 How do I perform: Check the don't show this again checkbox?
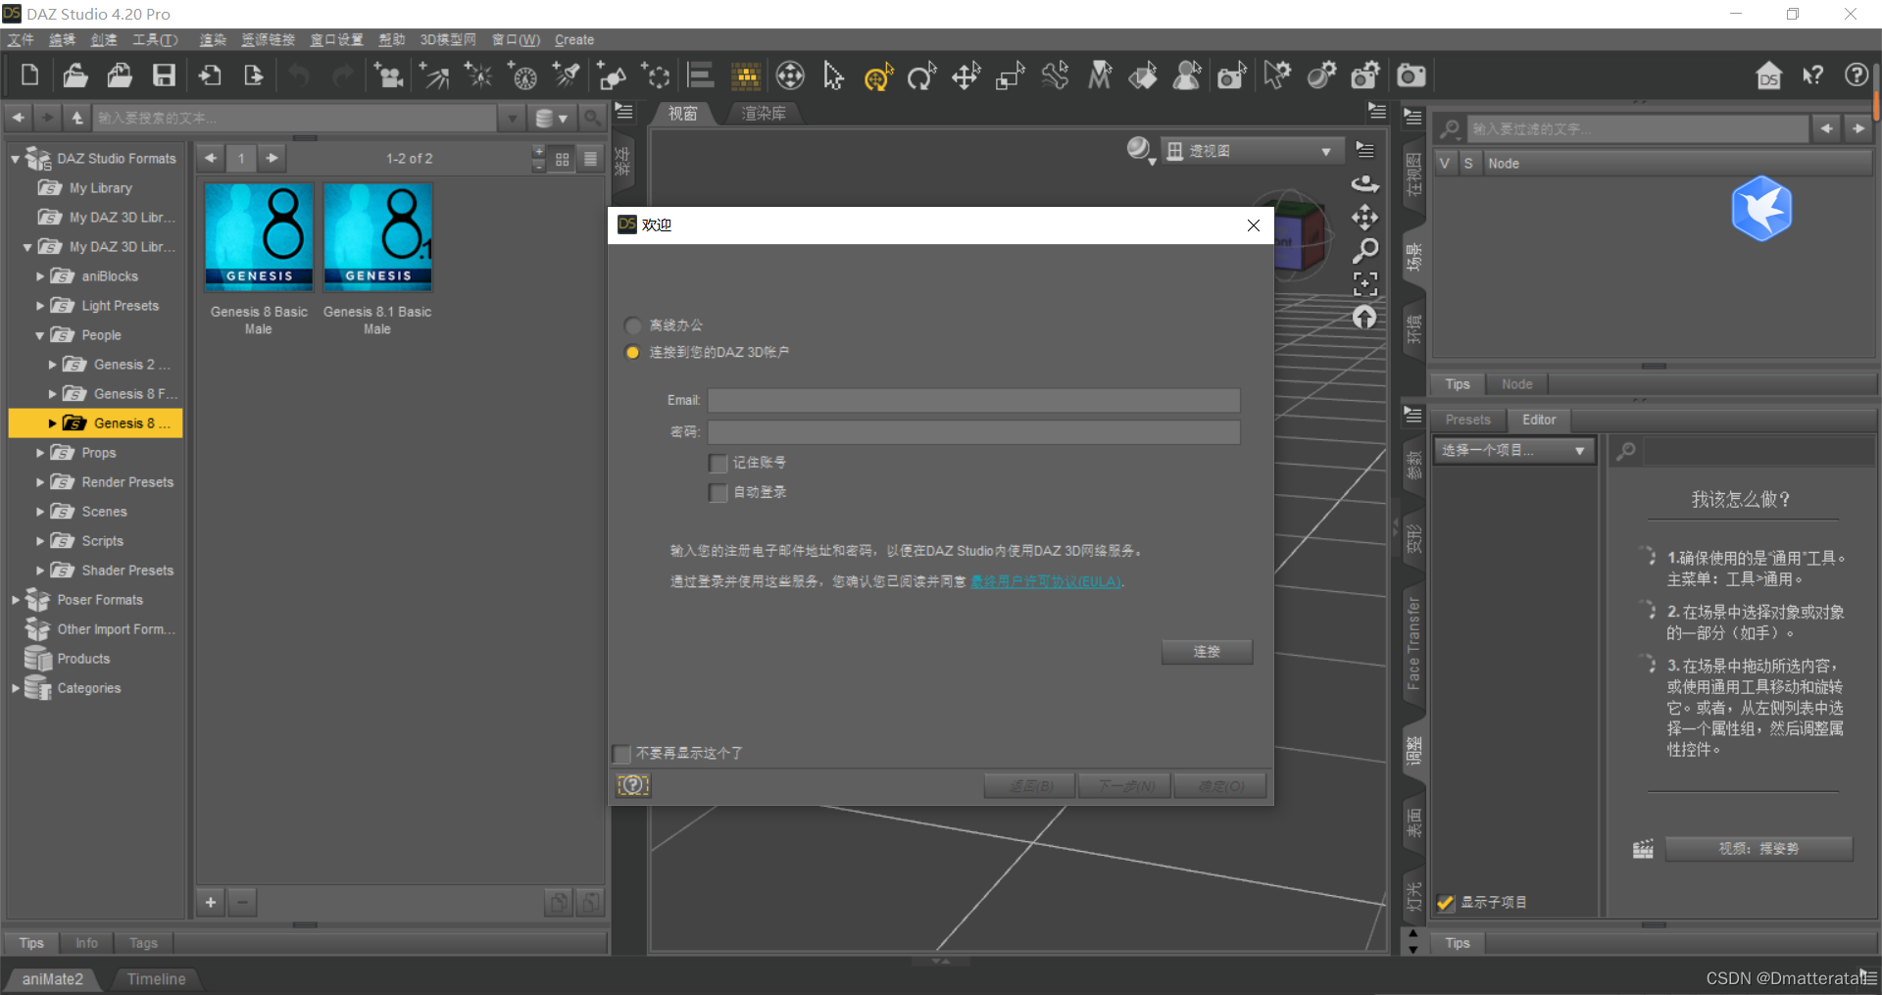click(621, 753)
